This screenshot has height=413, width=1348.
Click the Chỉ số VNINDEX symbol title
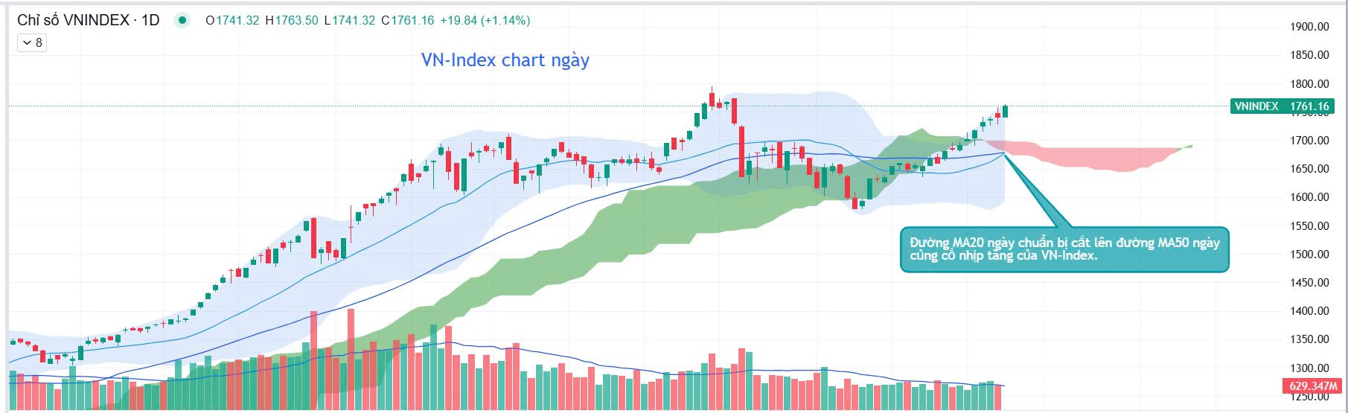[x=88, y=20]
